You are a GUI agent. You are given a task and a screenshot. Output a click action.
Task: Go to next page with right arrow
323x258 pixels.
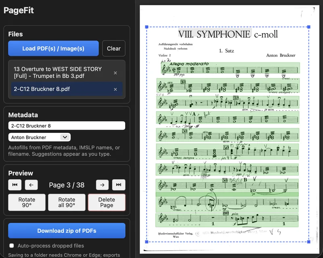point(102,185)
